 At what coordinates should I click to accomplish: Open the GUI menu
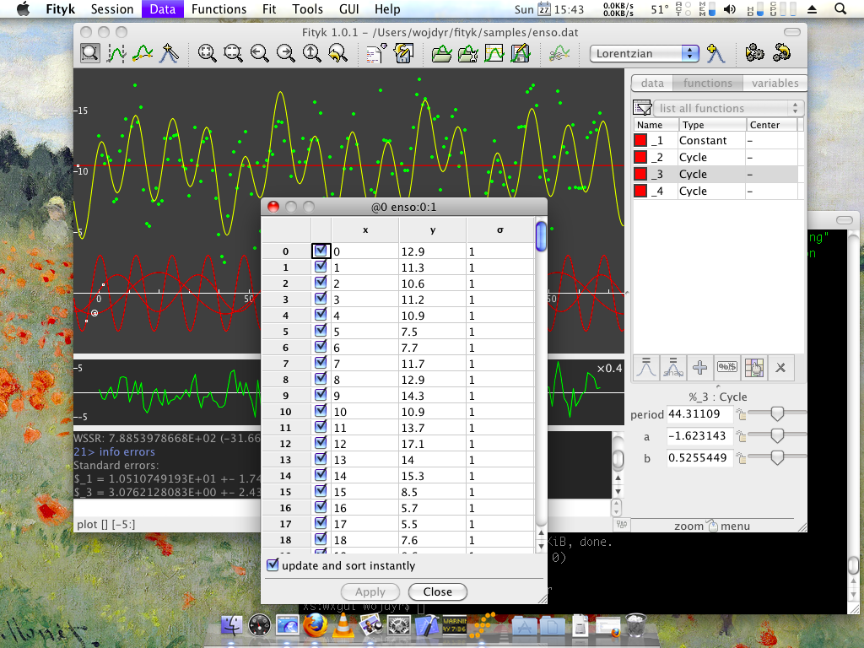tap(349, 8)
